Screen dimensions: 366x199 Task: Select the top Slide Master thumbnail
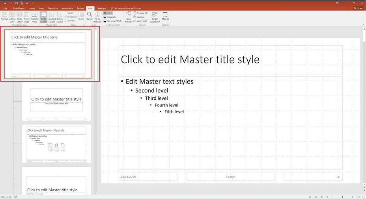(x=48, y=54)
